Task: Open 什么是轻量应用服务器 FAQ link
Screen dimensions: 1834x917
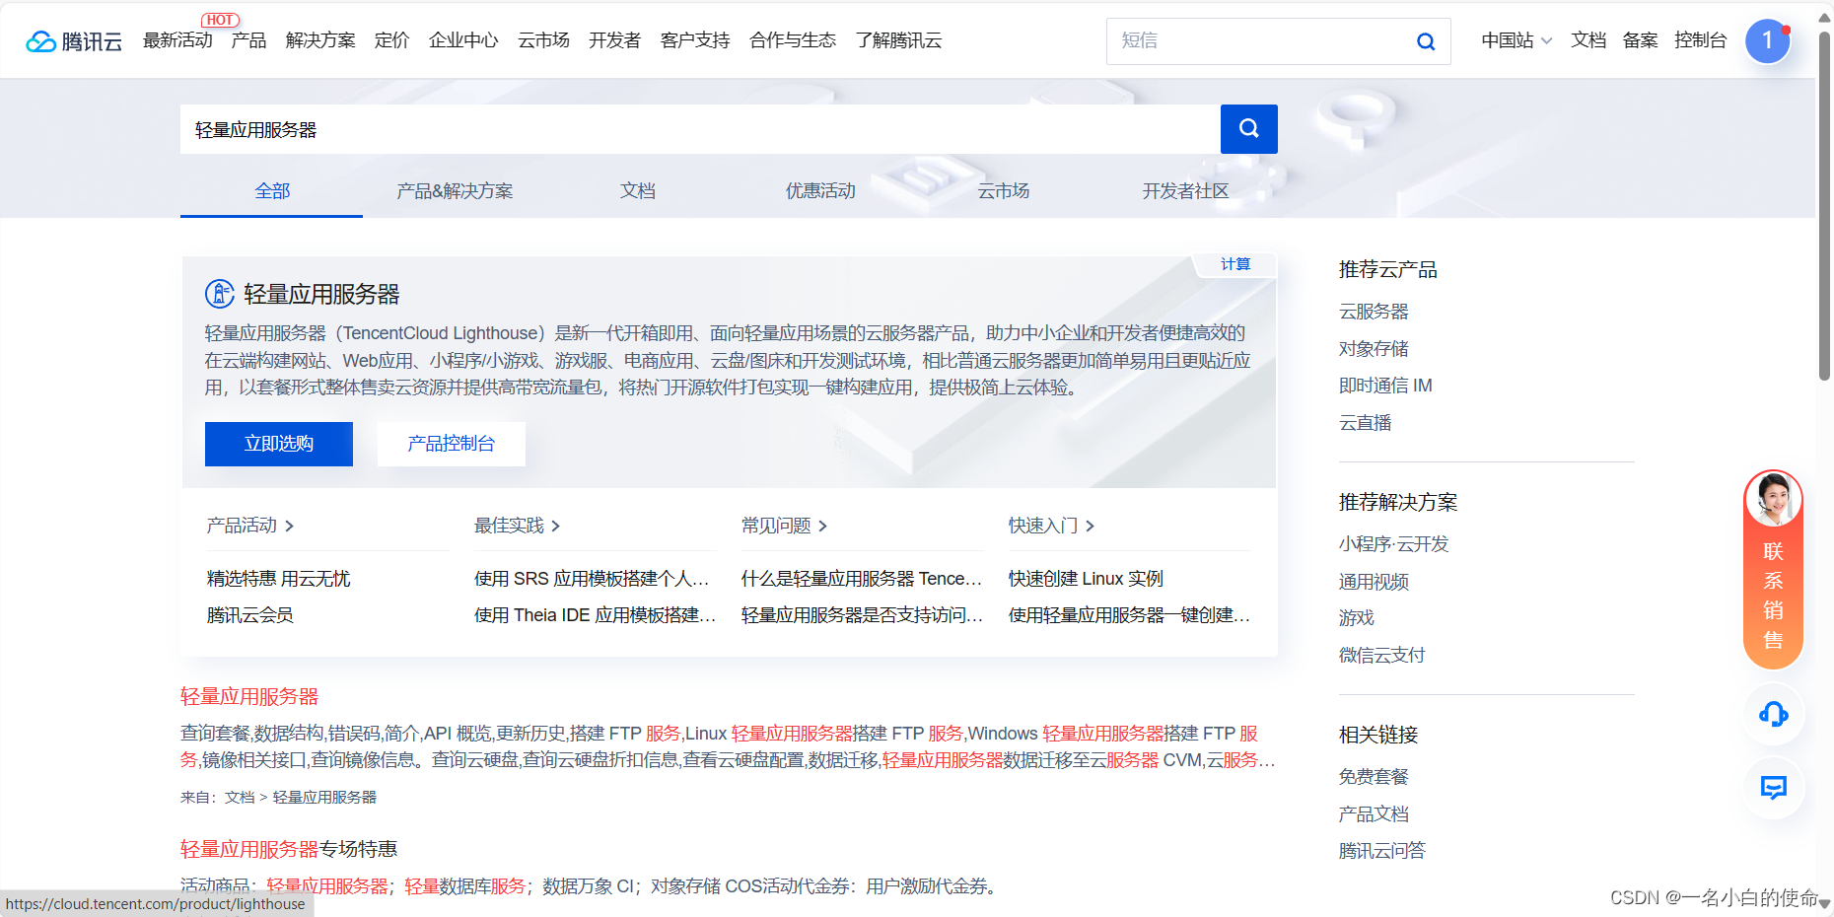Action: 862,579
